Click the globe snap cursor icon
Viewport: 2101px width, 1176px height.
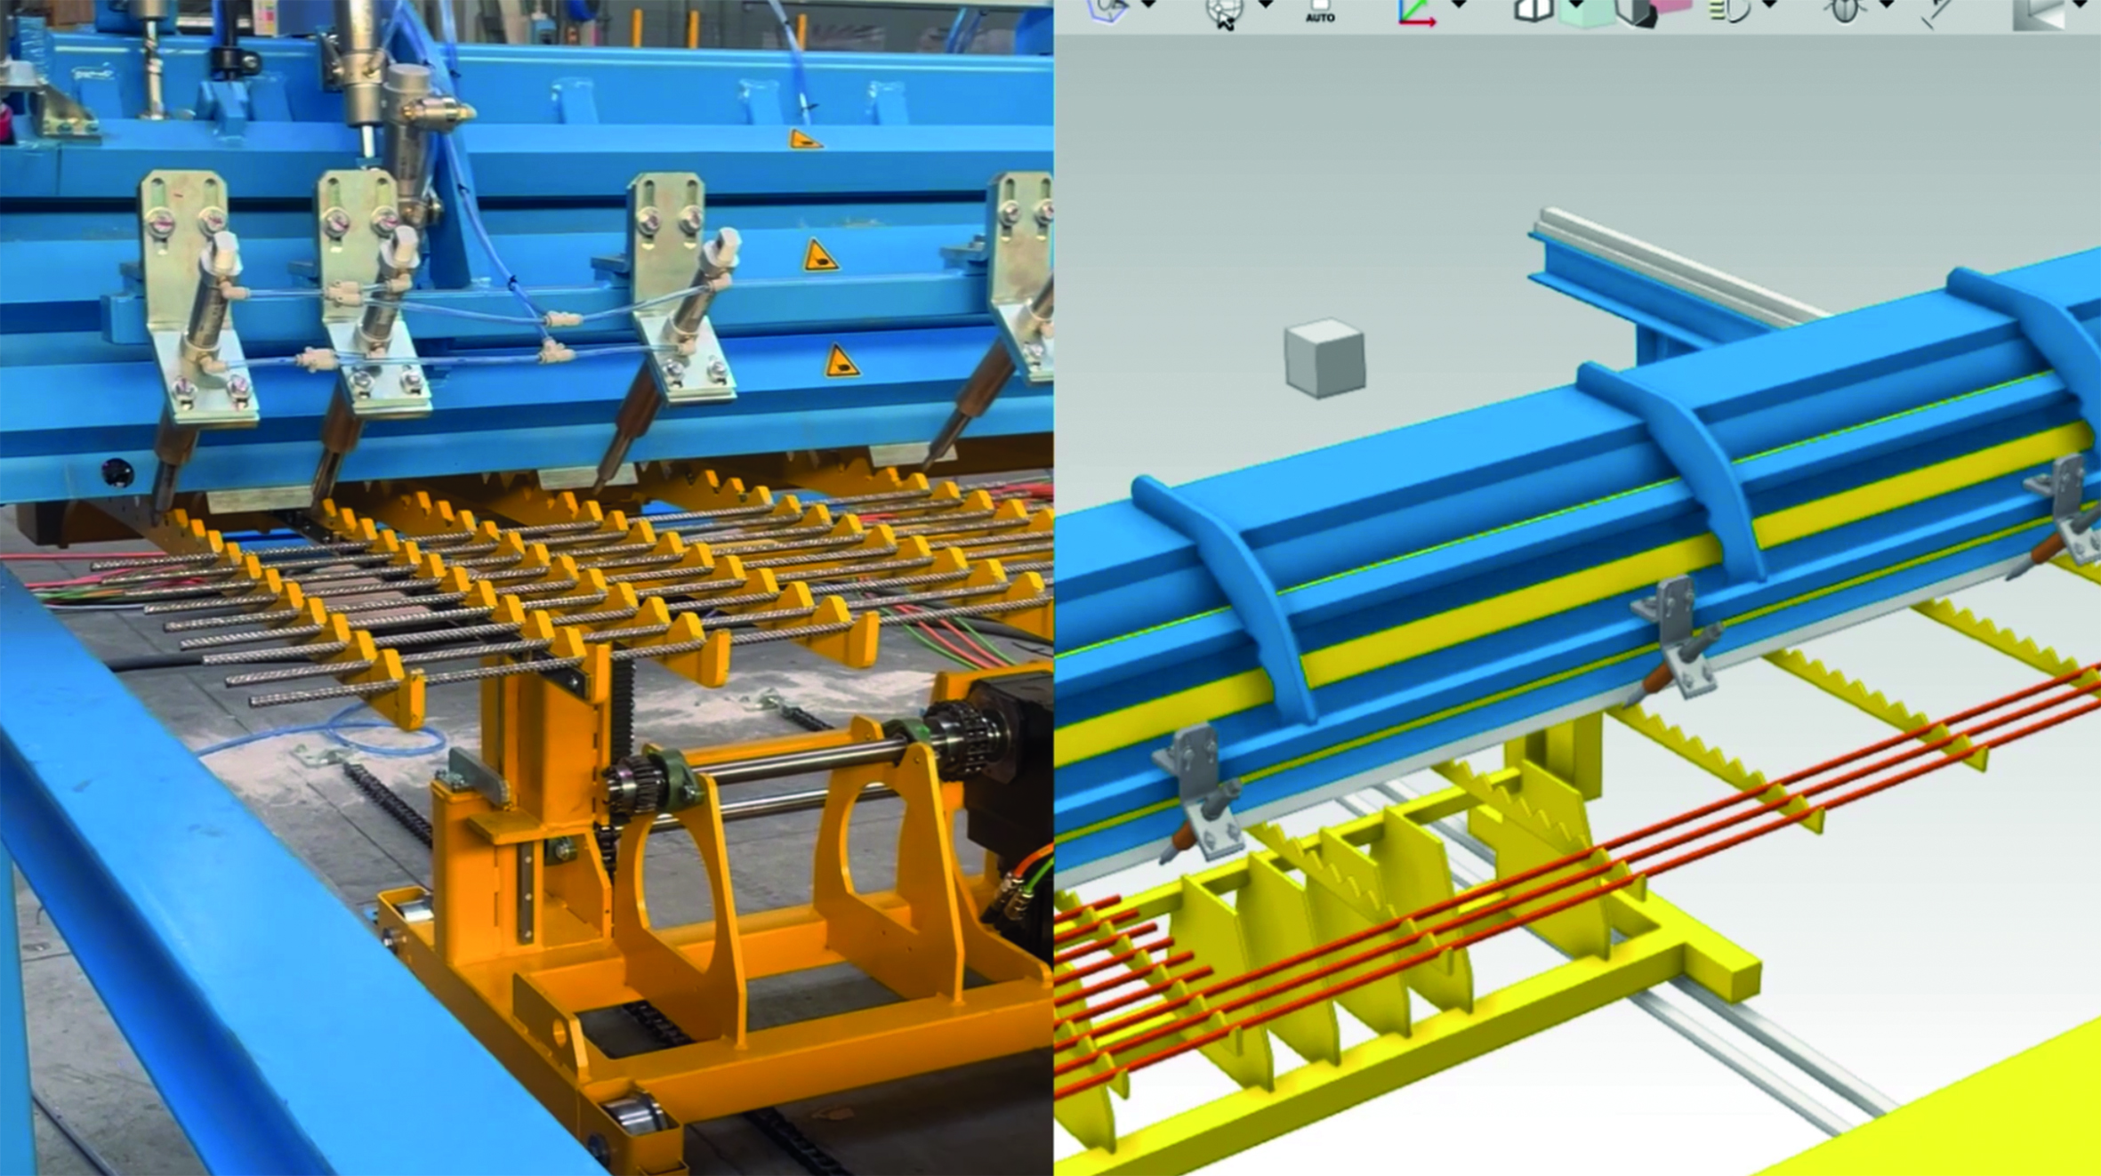click(x=1225, y=12)
